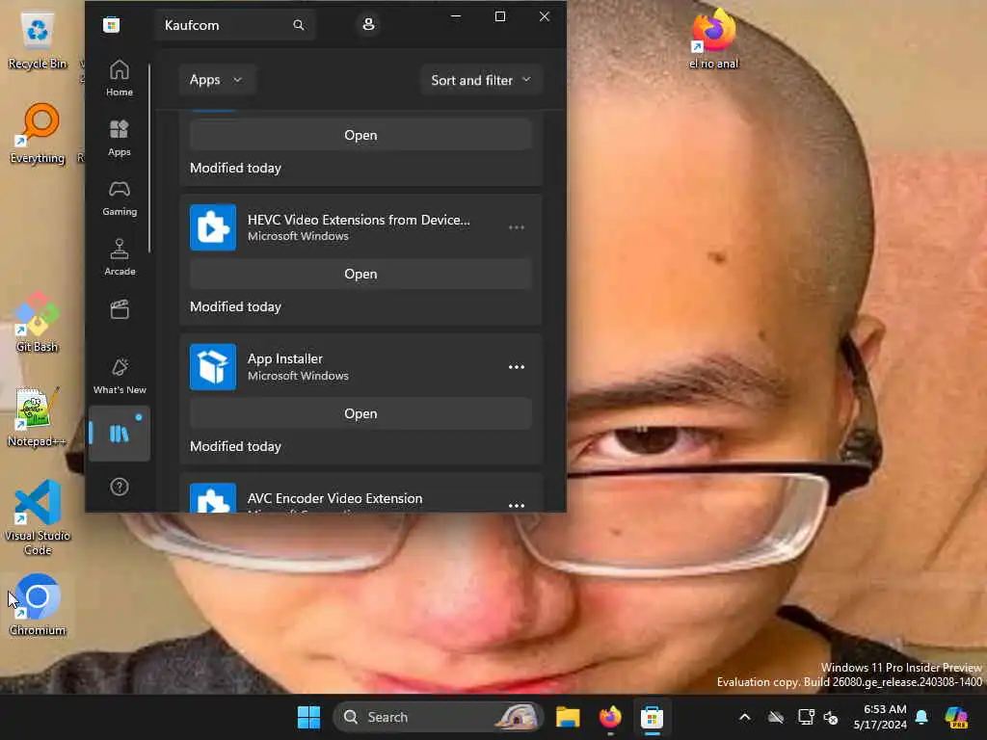Select the Firefox desktop shortcut at top right
Image resolution: width=987 pixels, height=740 pixels.
coord(714,39)
